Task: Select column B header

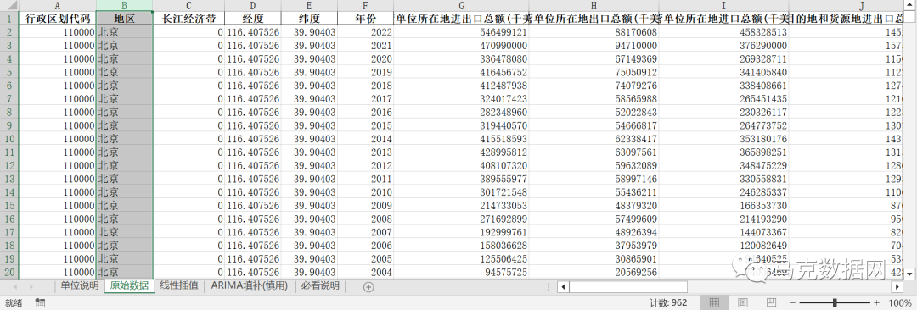Action: 125,5
